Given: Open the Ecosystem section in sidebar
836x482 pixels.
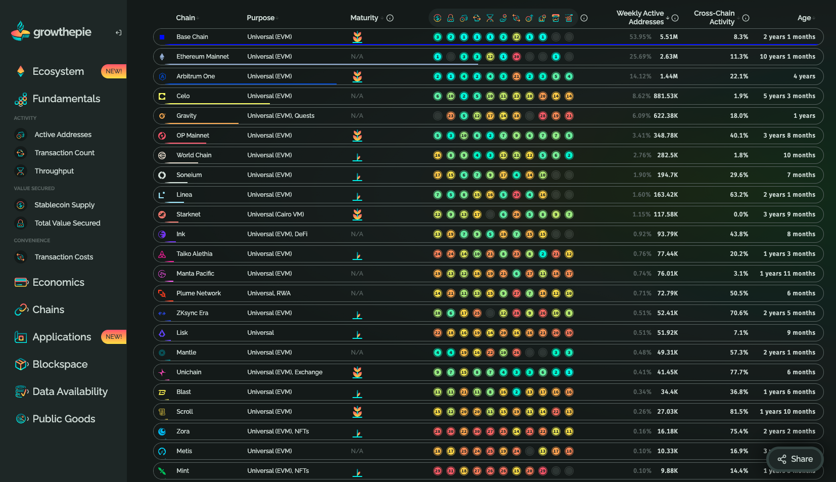Looking at the screenshot, I should 58,71.
